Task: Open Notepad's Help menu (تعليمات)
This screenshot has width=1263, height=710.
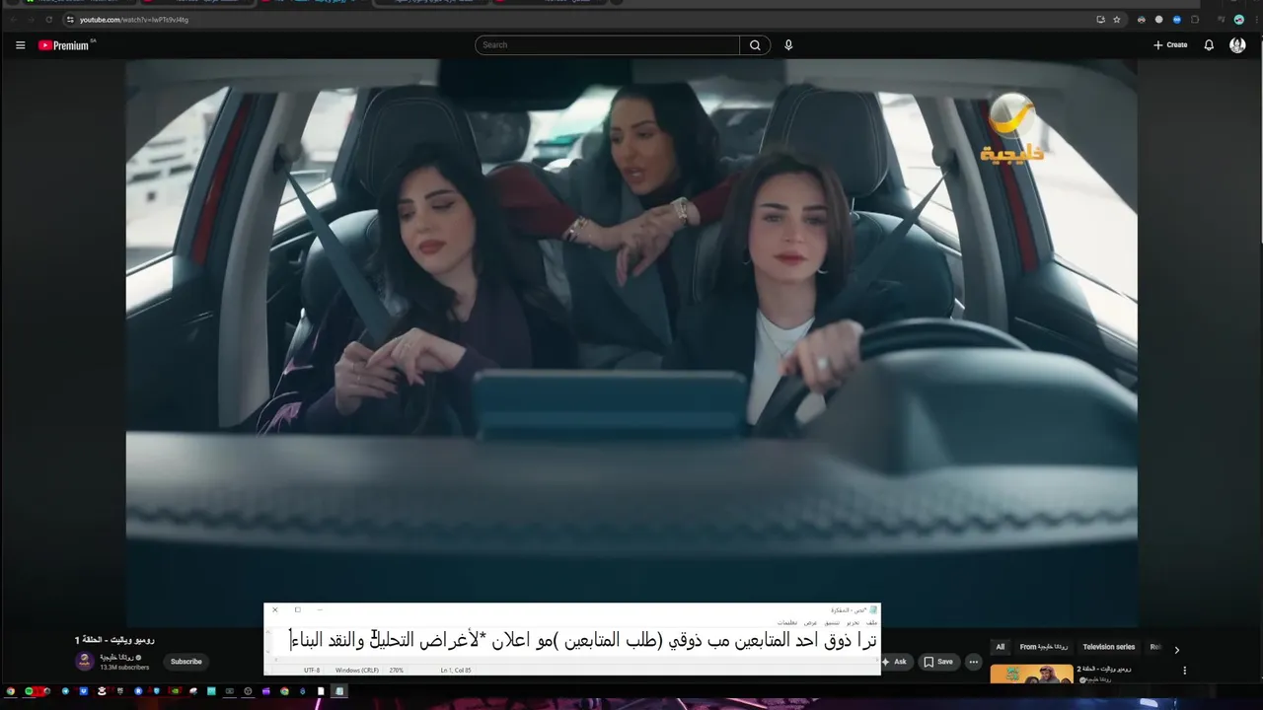Action: click(x=787, y=623)
